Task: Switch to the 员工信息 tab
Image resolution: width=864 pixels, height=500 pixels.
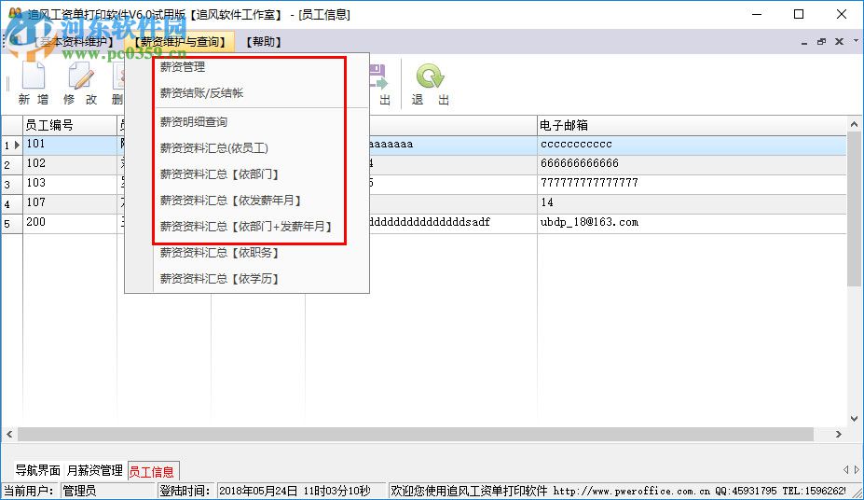Action: [x=152, y=471]
